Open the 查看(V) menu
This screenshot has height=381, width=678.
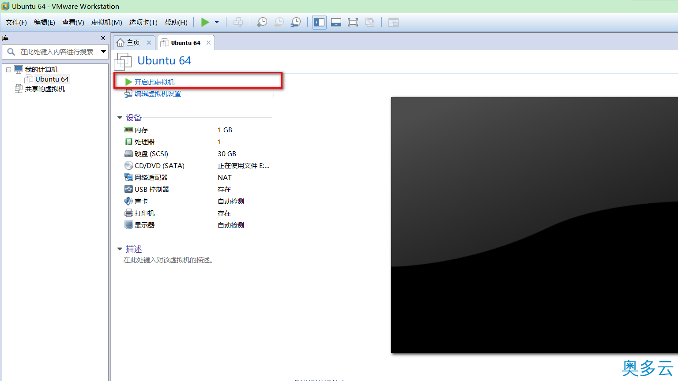[x=73, y=22]
